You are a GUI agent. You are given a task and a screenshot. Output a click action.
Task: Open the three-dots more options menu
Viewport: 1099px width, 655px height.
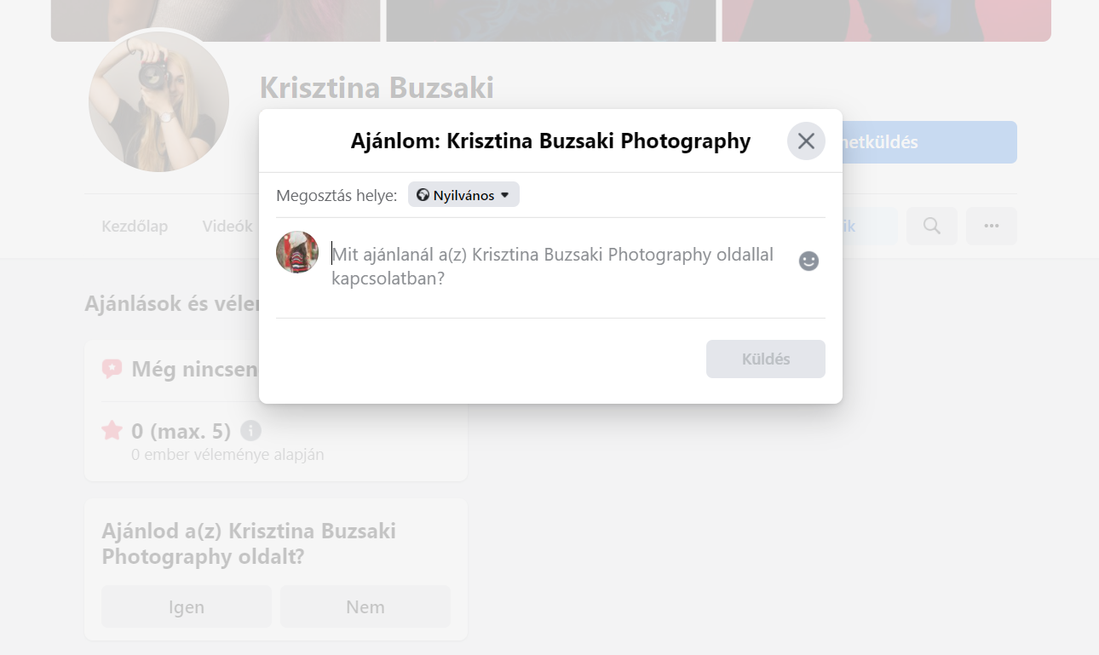[991, 226]
